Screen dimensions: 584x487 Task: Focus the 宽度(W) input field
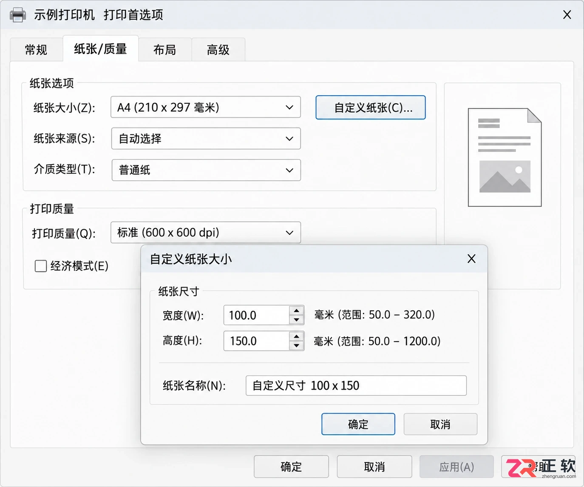[x=257, y=315]
